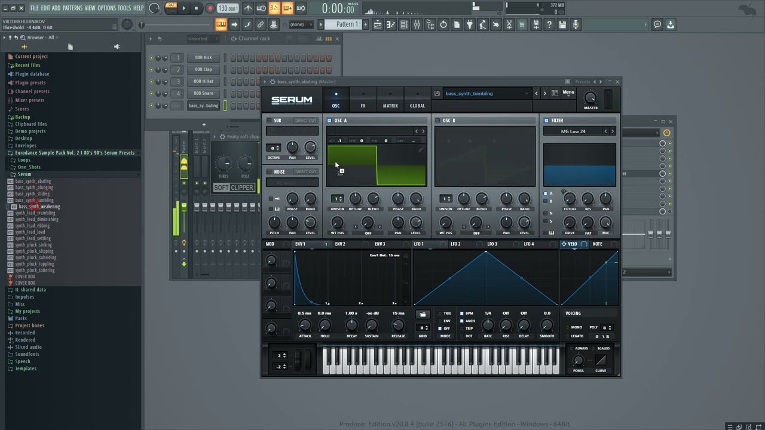Open the piano roll from the toolbar
765x430 pixels.
click(392, 24)
